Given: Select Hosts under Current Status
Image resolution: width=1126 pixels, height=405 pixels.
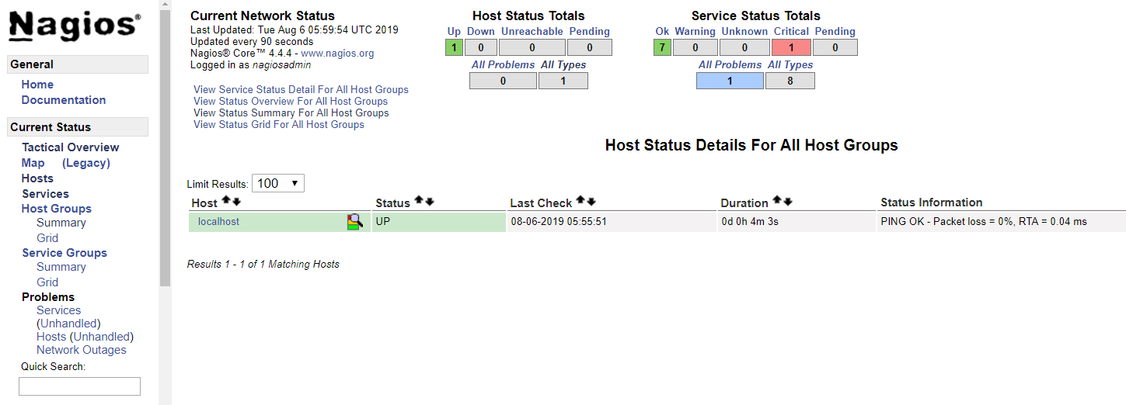Looking at the screenshot, I should point(37,178).
